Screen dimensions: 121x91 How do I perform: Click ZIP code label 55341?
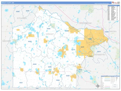[x=91, y=56]
